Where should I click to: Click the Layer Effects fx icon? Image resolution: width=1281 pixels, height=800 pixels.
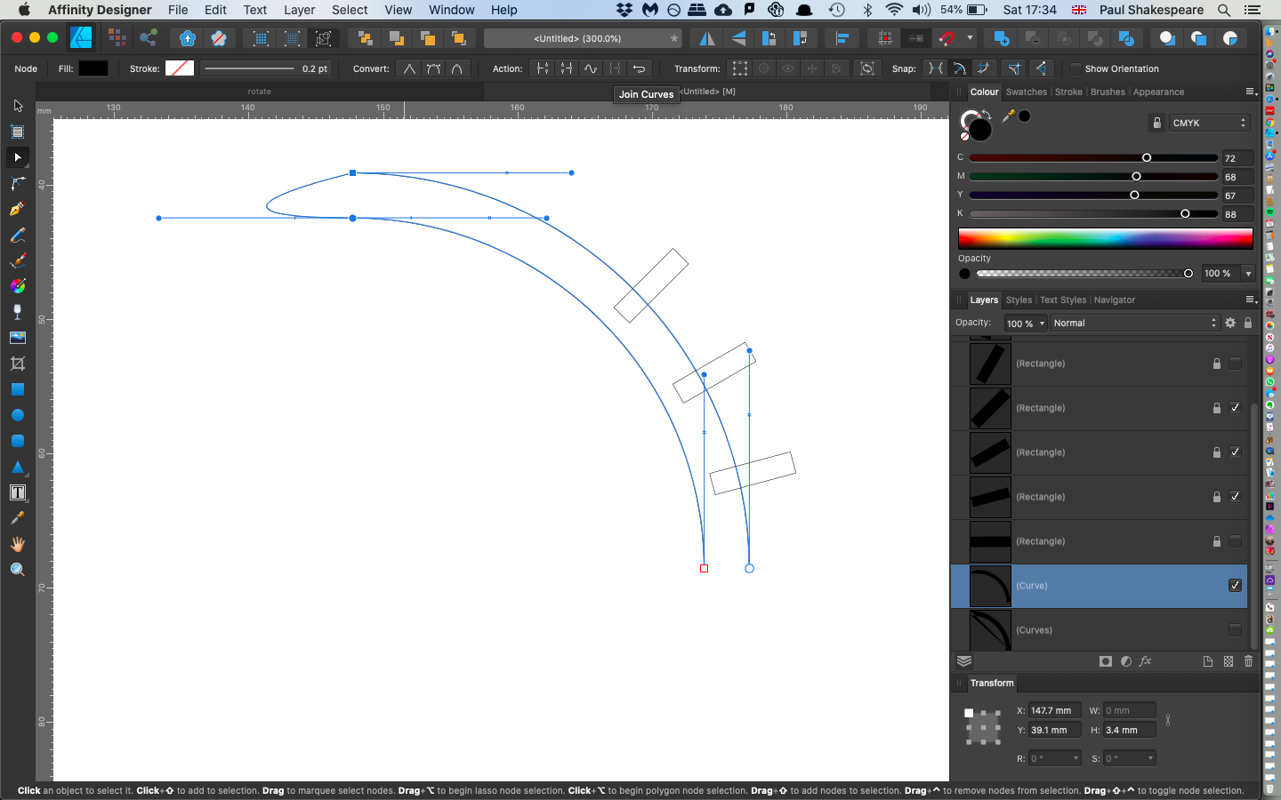point(1146,661)
